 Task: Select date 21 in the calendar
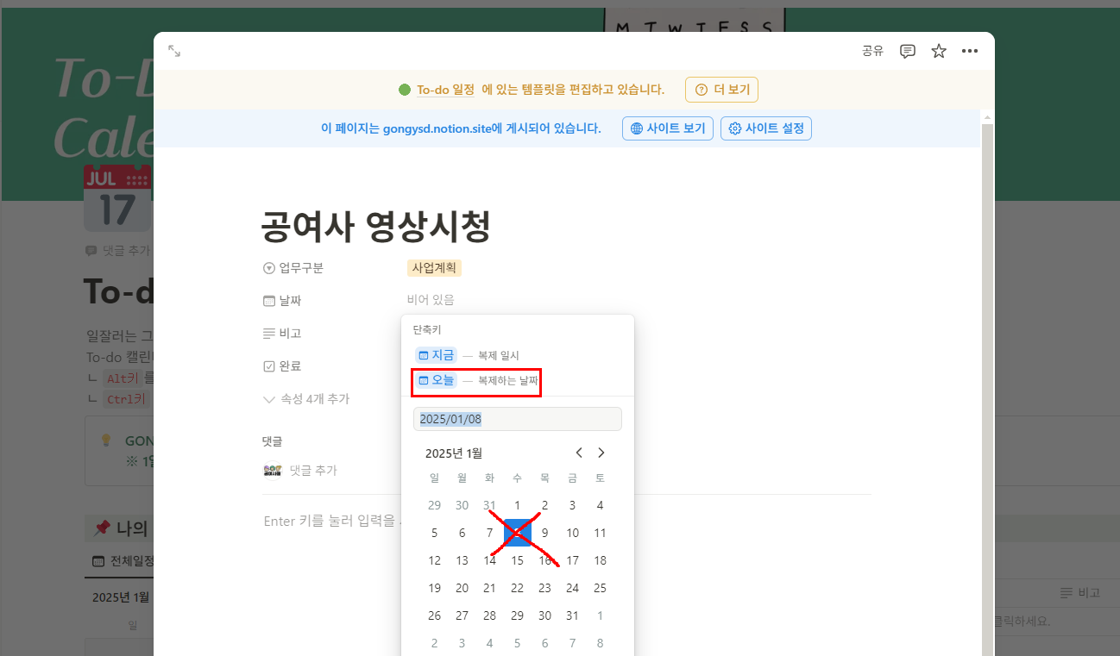pos(489,588)
